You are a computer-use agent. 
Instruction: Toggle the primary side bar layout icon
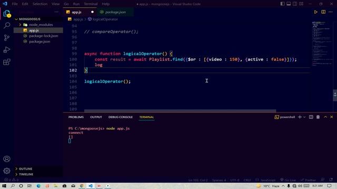[282, 4]
